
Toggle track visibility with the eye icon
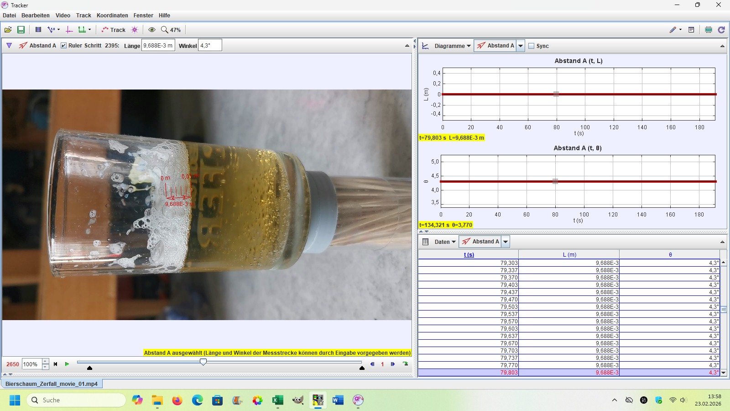(152, 30)
